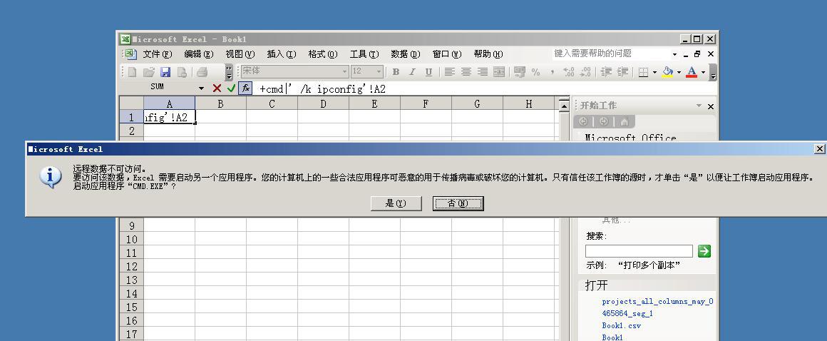
Task: Apply Comma style format
Action: click(x=553, y=72)
